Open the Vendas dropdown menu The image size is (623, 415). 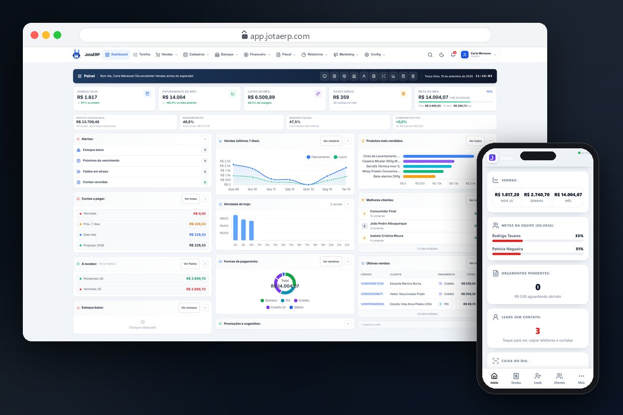pyautogui.click(x=166, y=54)
